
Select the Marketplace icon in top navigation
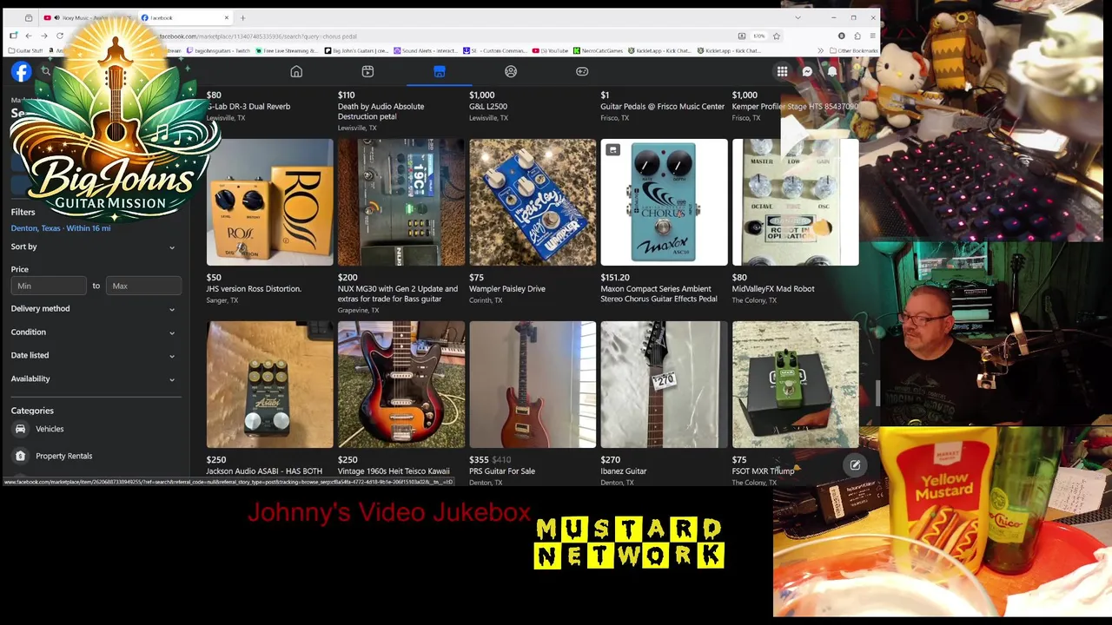pos(440,72)
